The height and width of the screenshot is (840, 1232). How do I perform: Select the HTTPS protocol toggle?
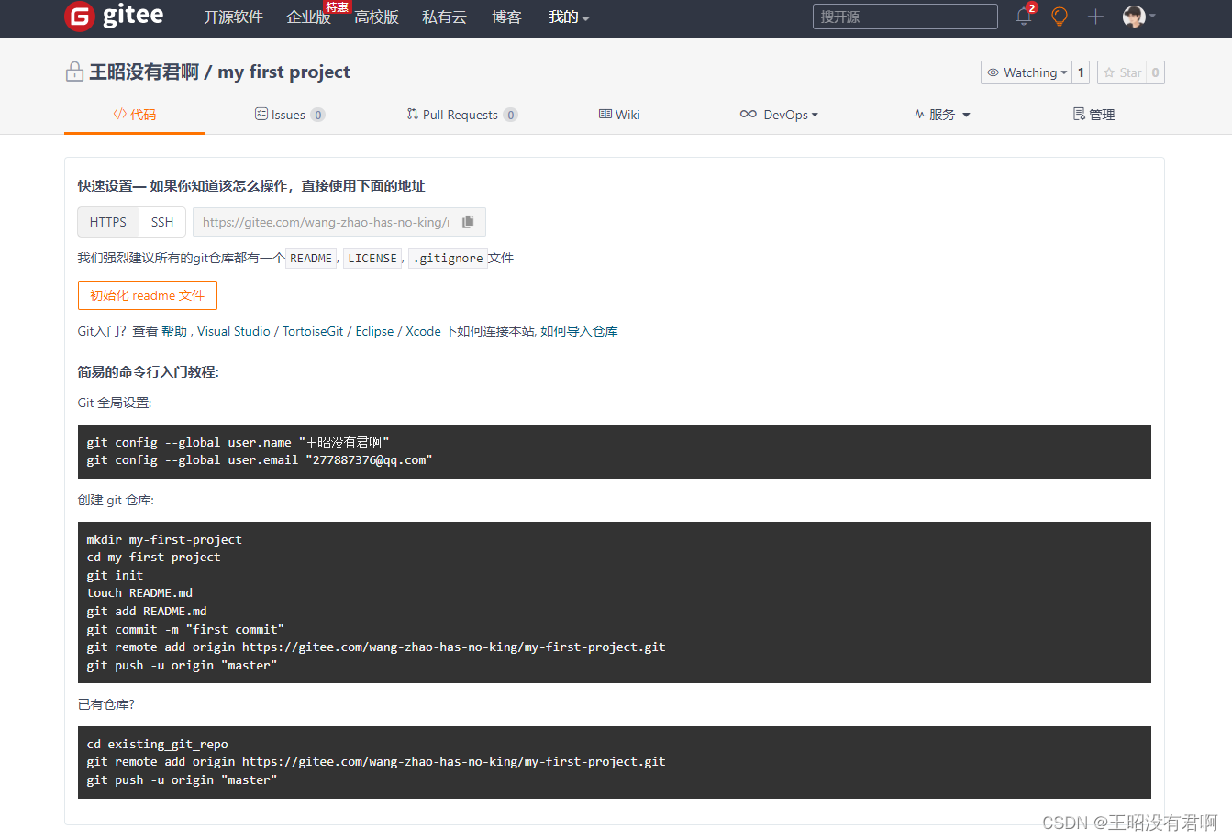click(108, 222)
